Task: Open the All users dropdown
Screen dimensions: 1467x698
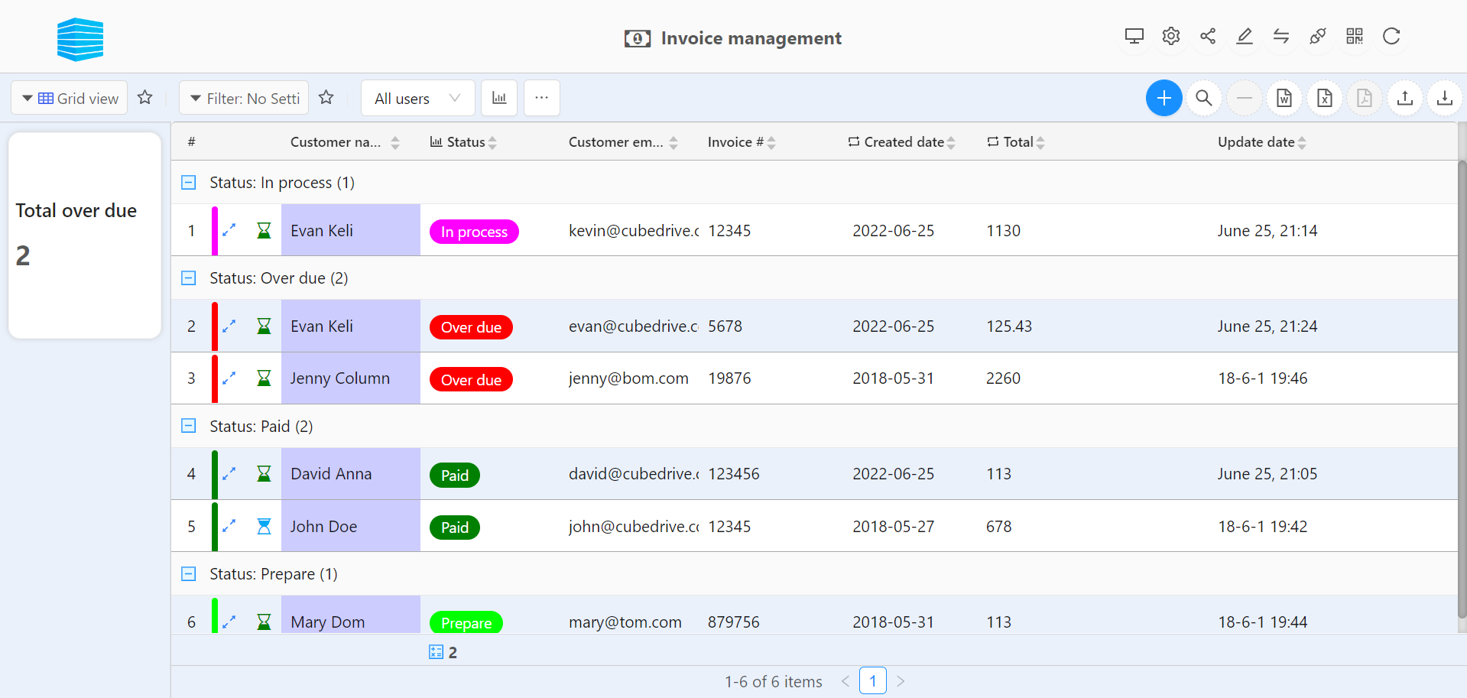Action: coord(417,98)
